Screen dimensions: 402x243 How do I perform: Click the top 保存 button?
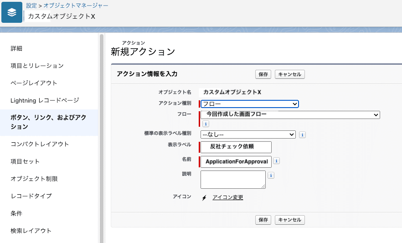pyautogui.click(x=263, y=74)
